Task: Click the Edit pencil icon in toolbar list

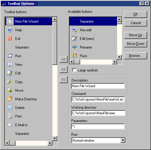Action: click(x=10, y=73)
